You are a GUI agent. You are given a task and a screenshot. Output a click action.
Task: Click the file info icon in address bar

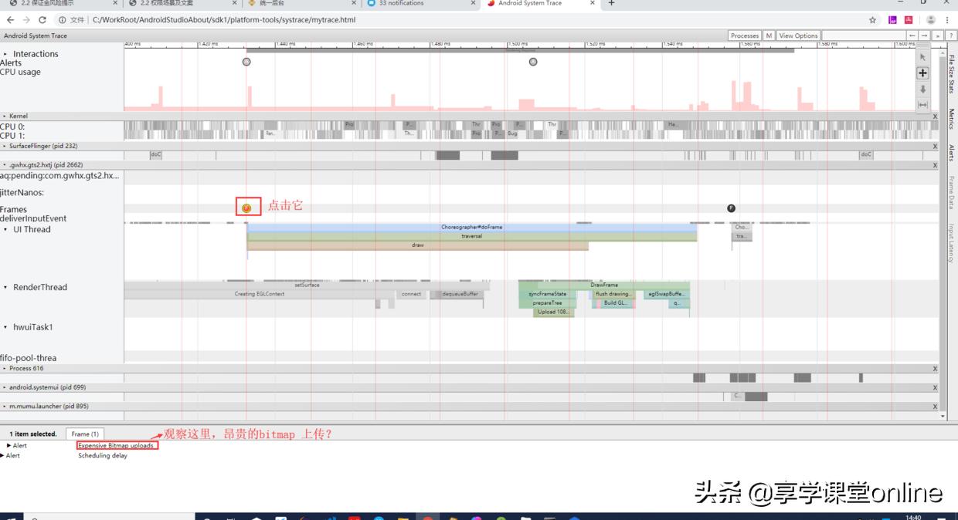(62, 20)
